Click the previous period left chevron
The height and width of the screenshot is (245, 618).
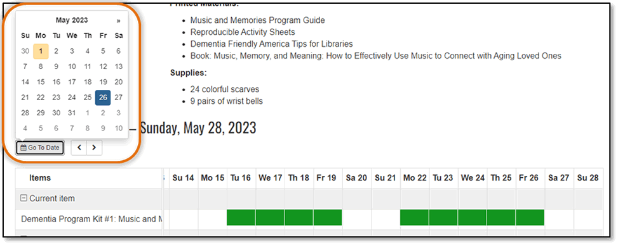(x=79, y=148)
